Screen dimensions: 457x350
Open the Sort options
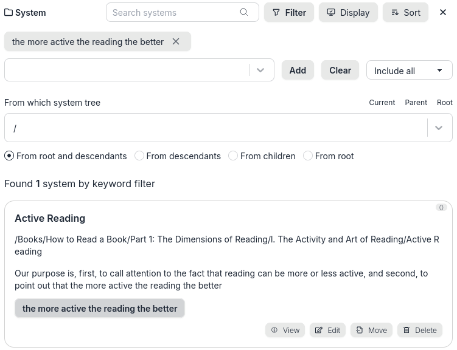[x=405, y=12]
